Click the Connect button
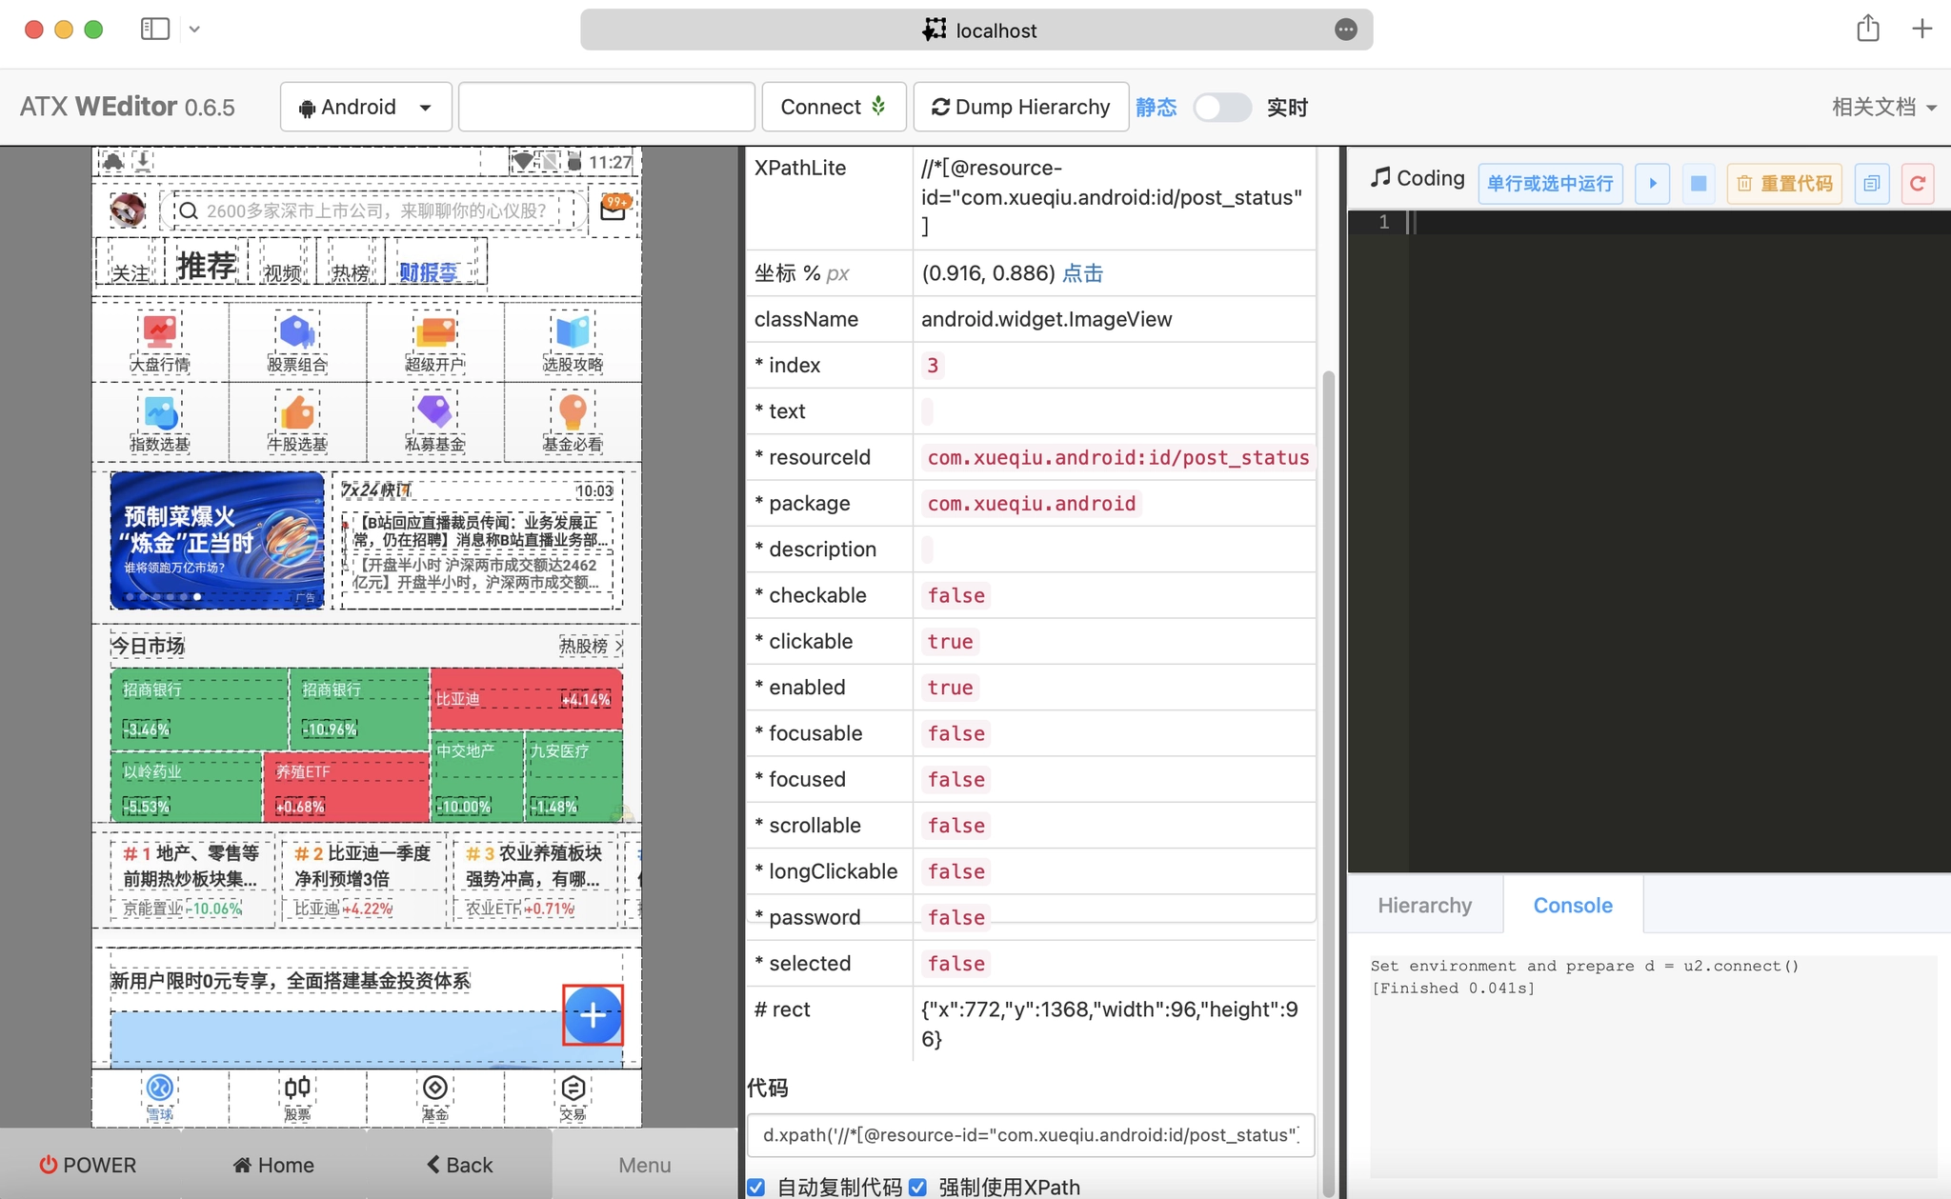 [834, 107]
